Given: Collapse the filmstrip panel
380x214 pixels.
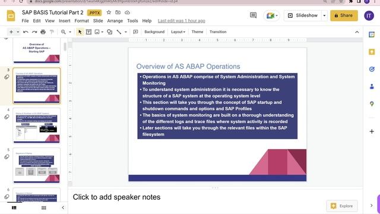Looking at the screenshot, I should (63, 207).
